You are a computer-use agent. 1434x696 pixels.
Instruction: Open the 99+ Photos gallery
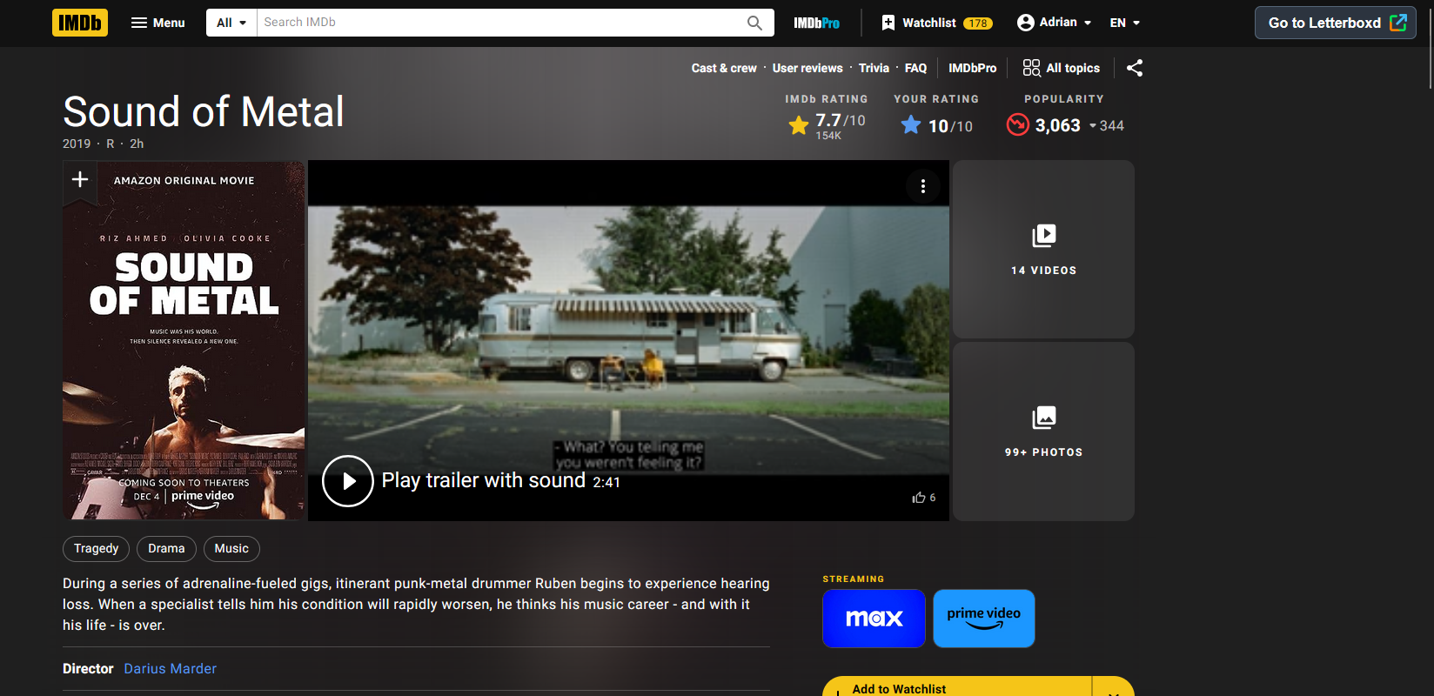click(x=1043, y=432)
